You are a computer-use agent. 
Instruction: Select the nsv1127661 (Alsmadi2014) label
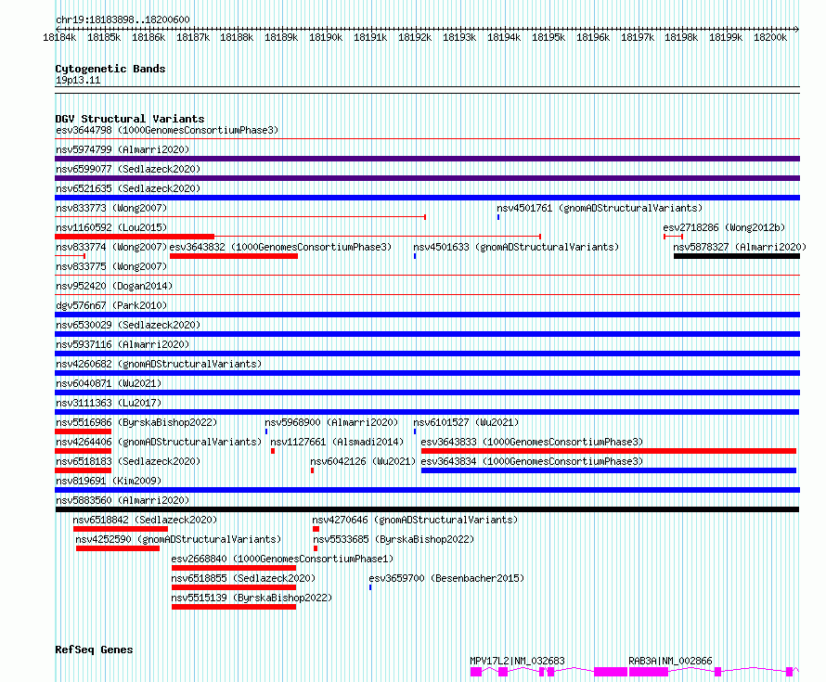(x=337, y=442)
